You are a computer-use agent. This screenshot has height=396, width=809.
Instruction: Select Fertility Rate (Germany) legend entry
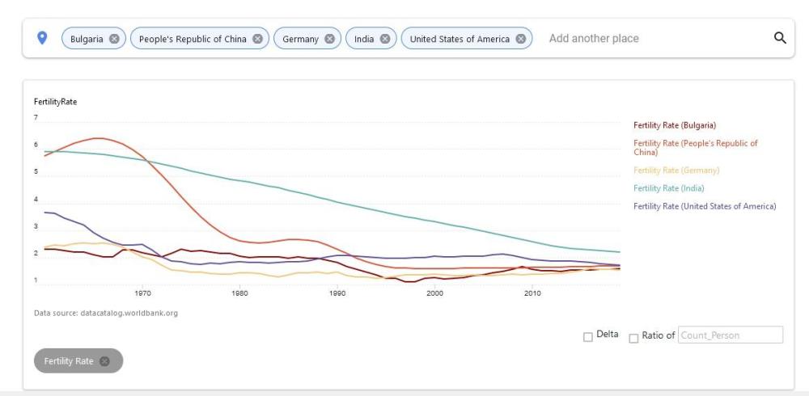(x=676, y=171)
